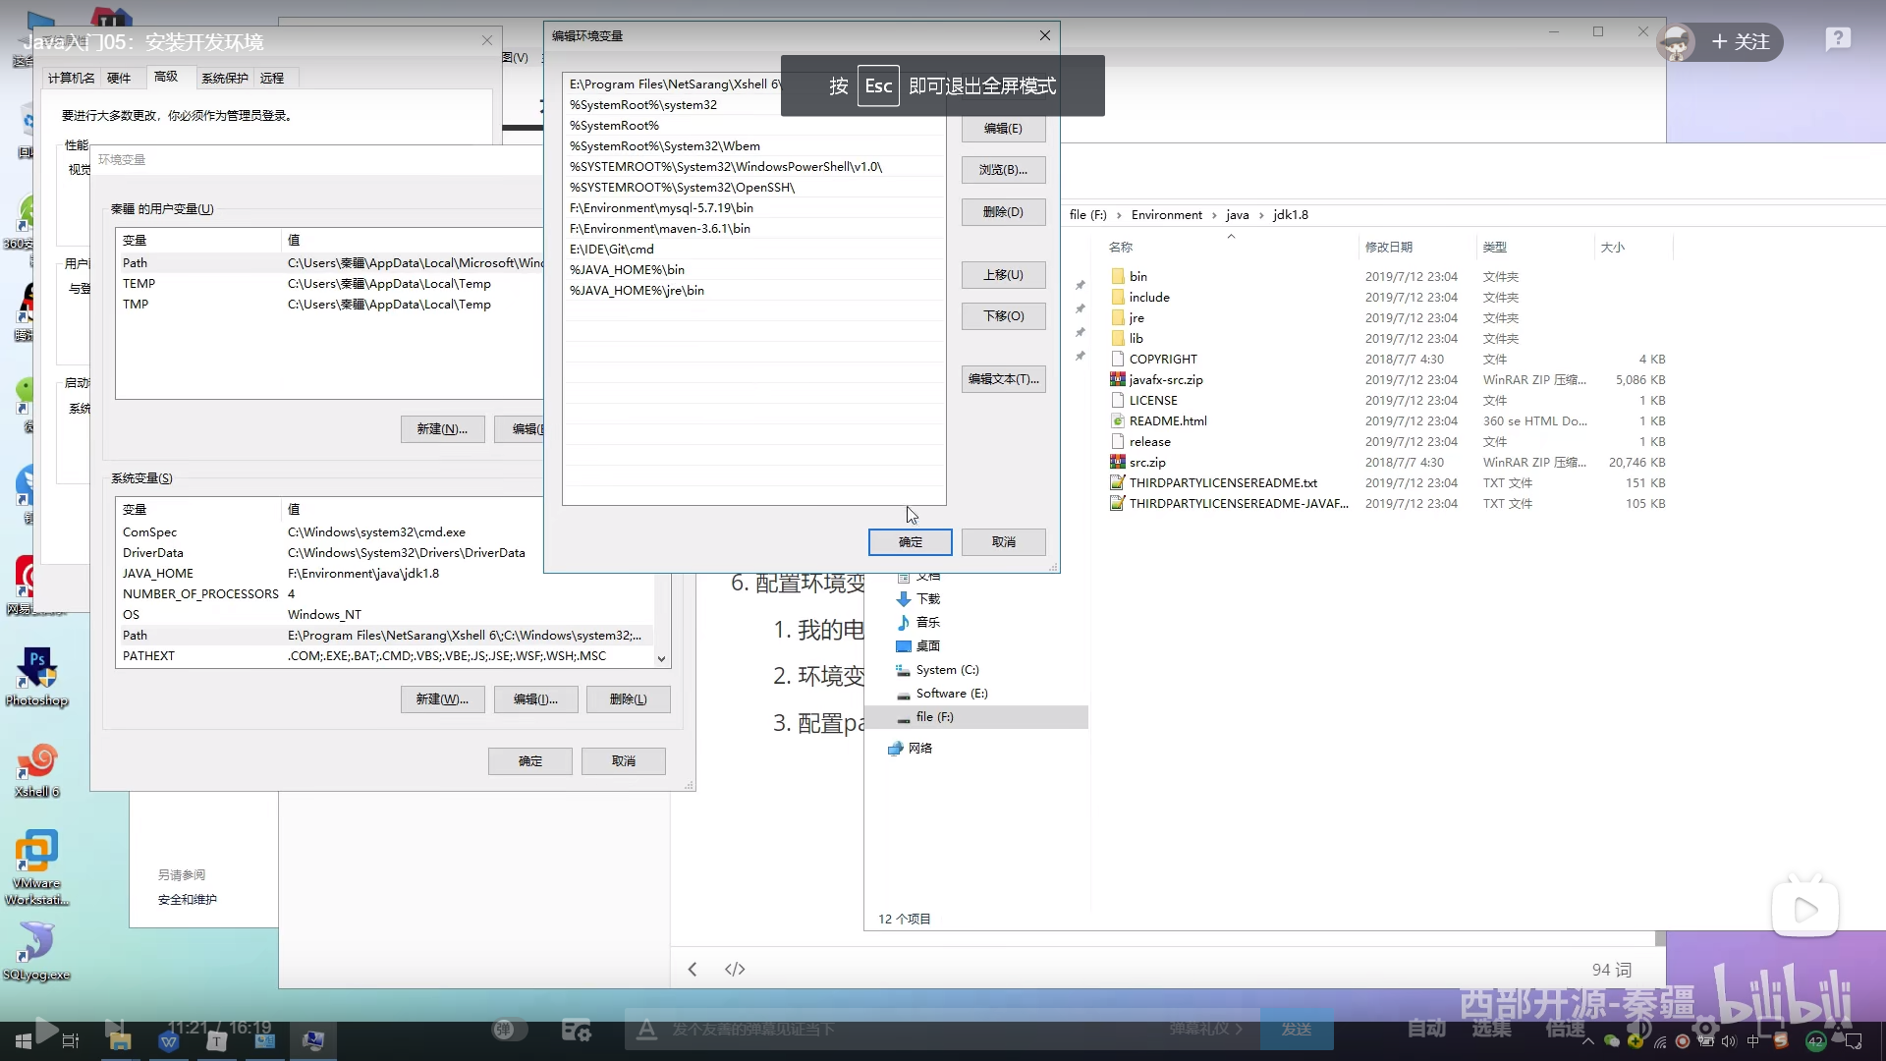Click the bilibili floating play thumbnail
The width and height of the screenshot is (1886, 1061).
pyautogui.click(x=1804, y=910)
